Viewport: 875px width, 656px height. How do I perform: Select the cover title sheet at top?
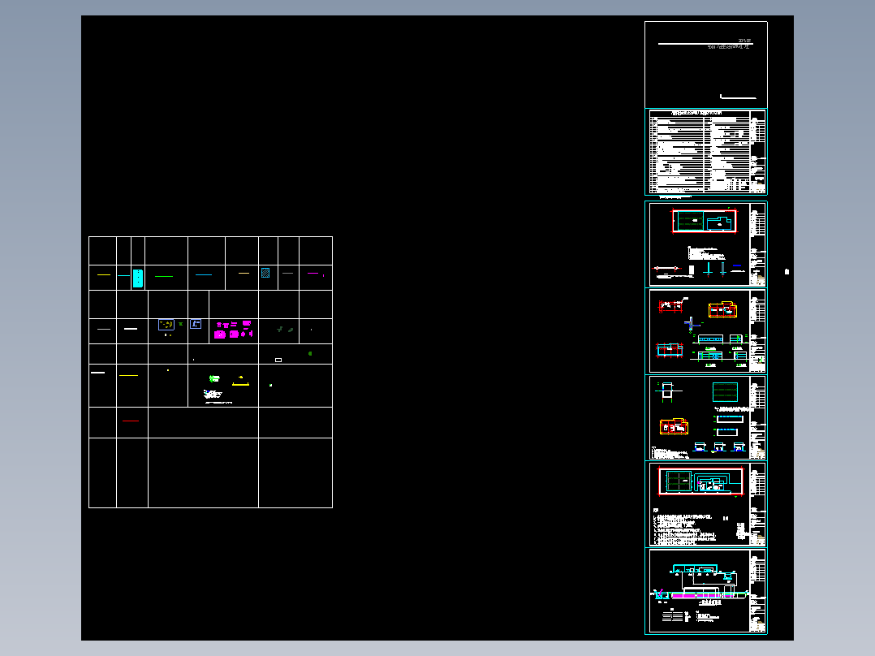706,65
